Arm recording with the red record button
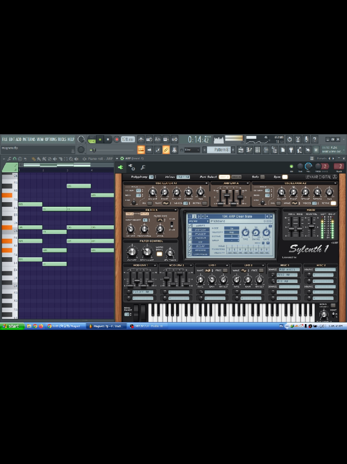This screenshot has width=347, height=464. 117,139
